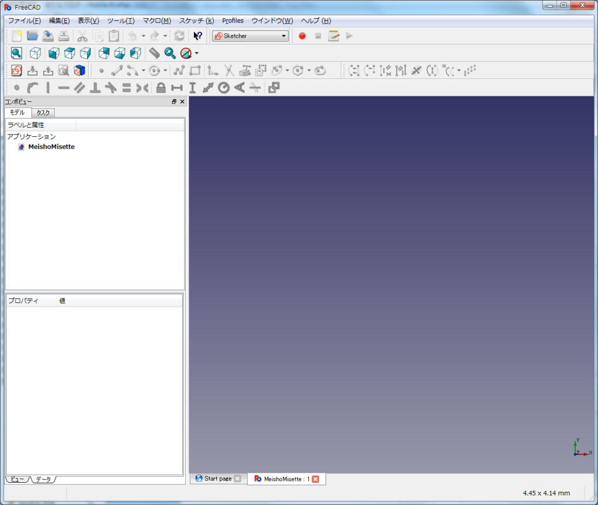Screen dimensions: 598x505
Task: Click the magnifier-with-arrow zoom icon
Action: (170, 53)
